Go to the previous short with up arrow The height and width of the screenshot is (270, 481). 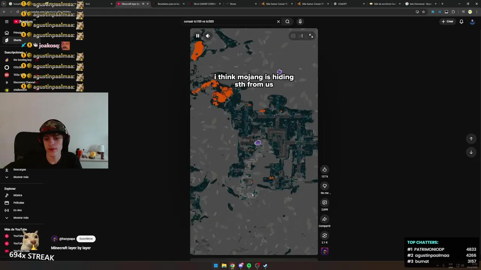tap(471, 139)
